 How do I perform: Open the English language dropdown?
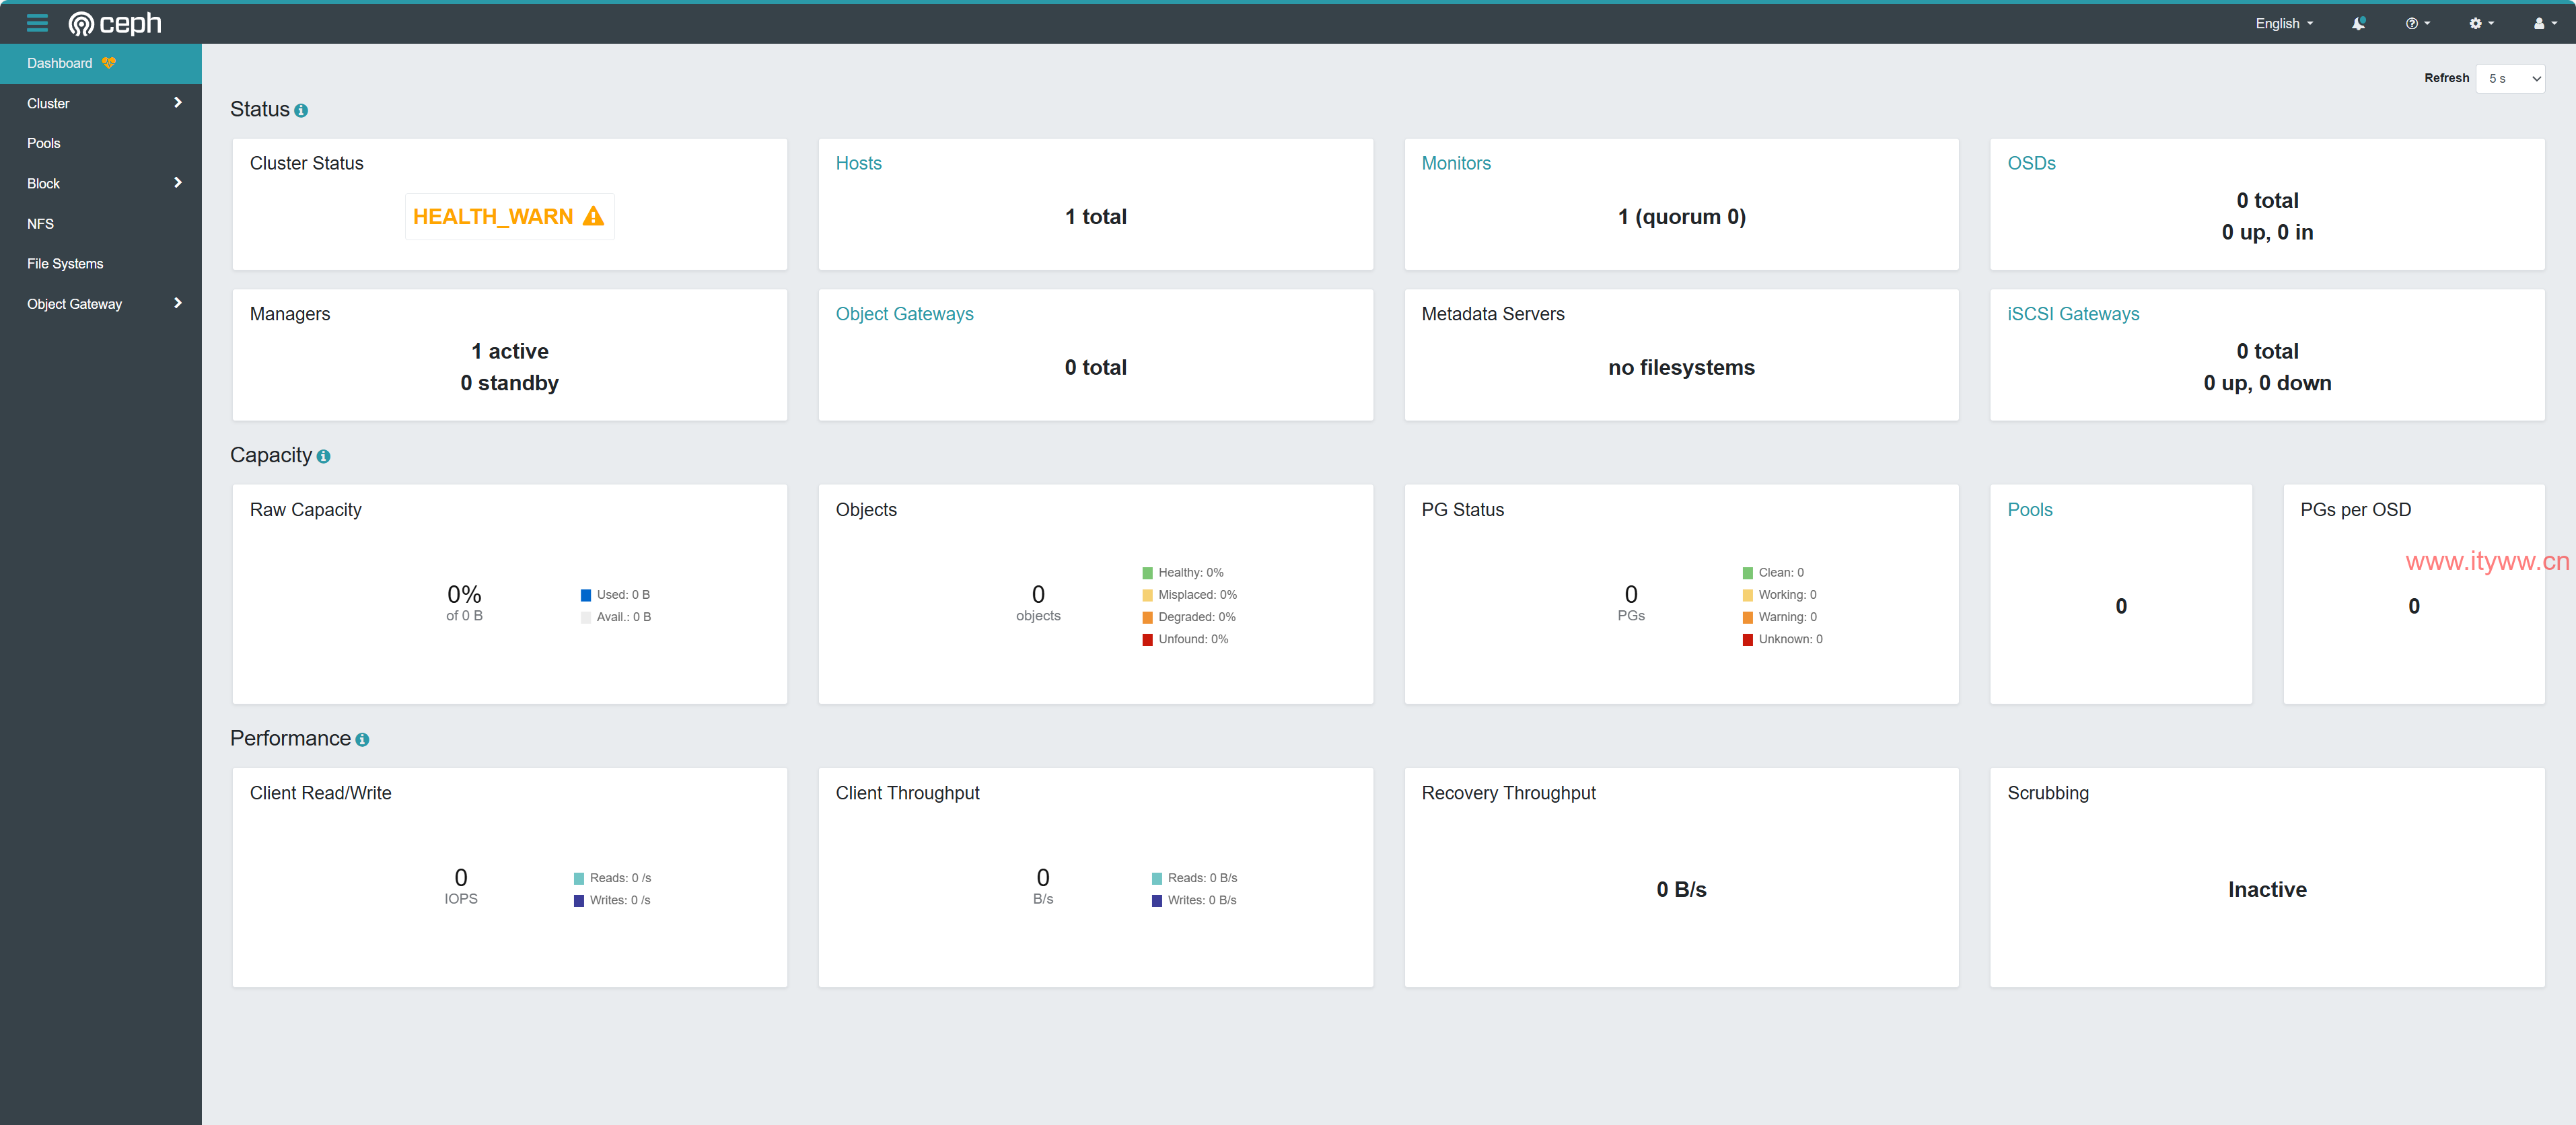tap(2284, 23)
